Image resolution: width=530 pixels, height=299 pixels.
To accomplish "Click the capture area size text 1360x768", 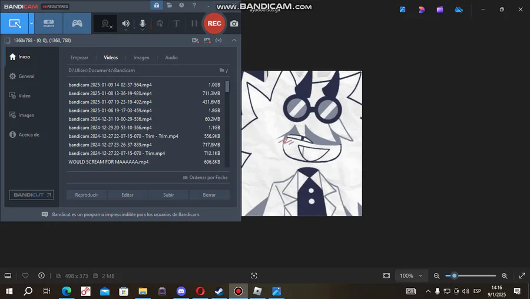I will tap(42, 41).
